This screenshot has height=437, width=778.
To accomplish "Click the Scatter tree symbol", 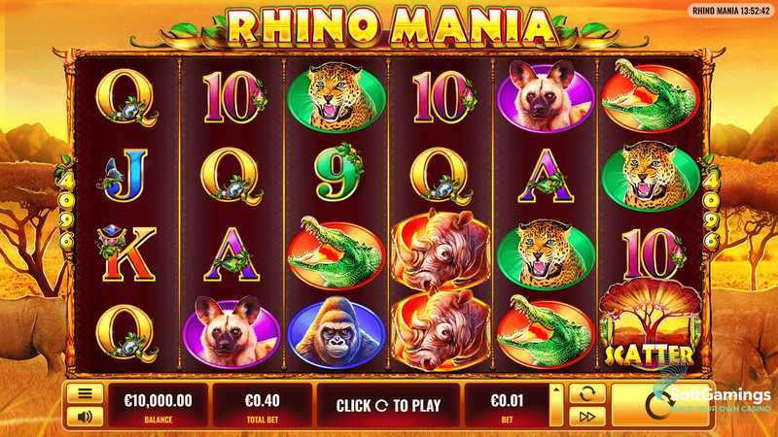I will pyautogui.click(x=651, y=324).
